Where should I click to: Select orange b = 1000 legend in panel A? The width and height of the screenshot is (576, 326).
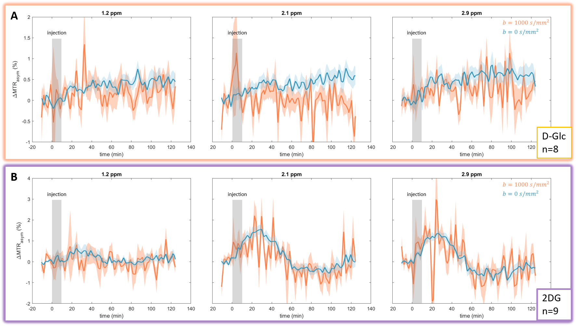click(526, 23)
